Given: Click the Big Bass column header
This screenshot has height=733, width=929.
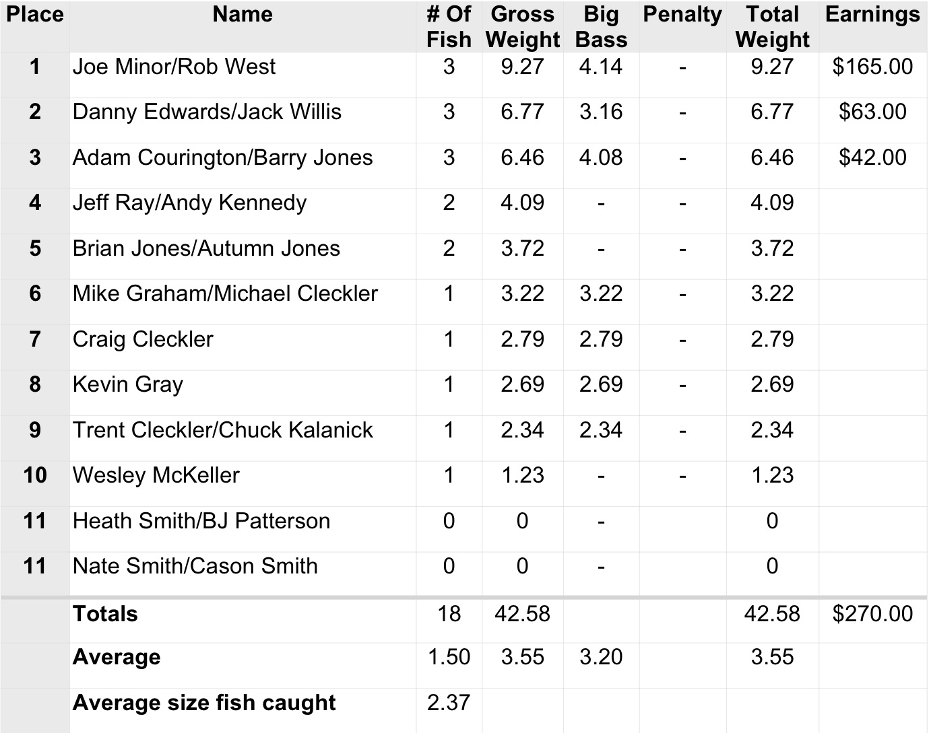Looking at the screenshot, I should 601,27.
